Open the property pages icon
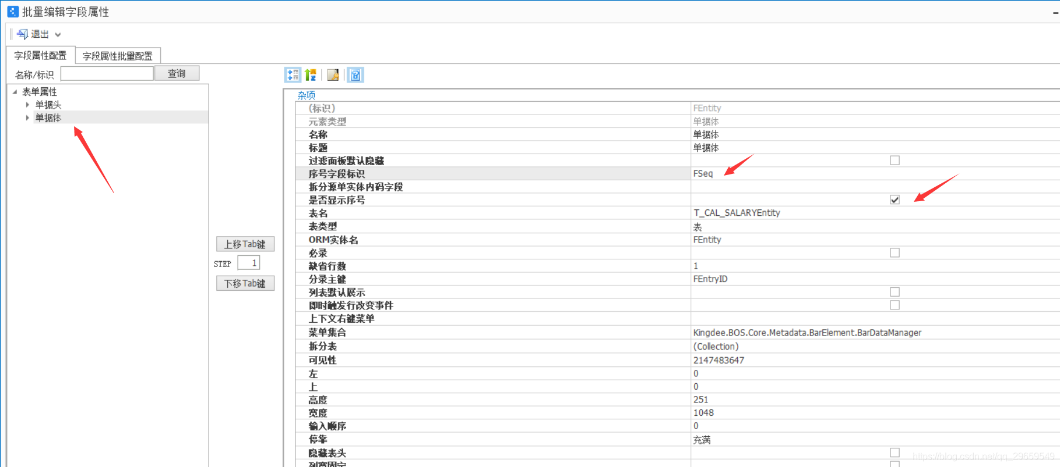Screen dimensions: 1060x467 tap(333, 75)
